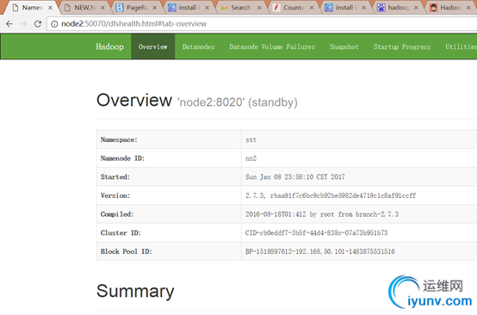Close the PageRa browser tab

click(154, 8)
